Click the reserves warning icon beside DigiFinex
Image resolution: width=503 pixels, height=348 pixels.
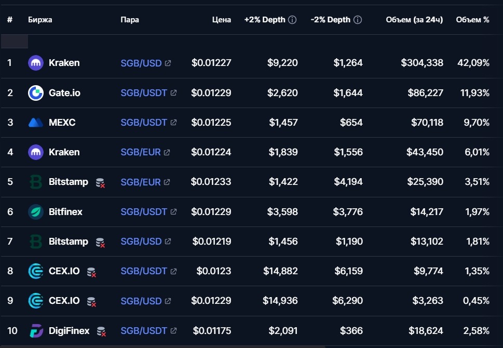101,331
